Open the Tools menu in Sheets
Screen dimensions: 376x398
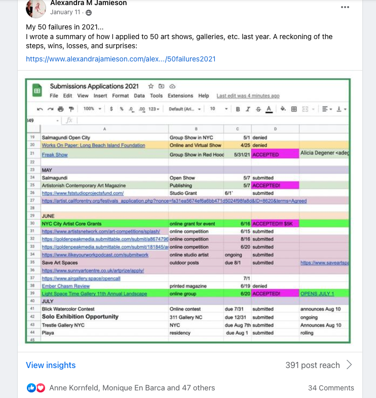(x=156, y=95)
